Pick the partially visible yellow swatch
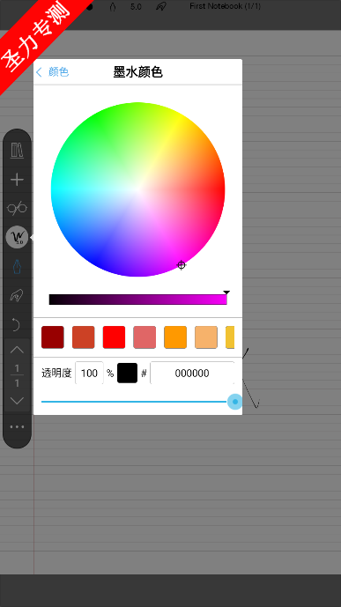Screen dimensions: 341x607 [x=230, y=337]
